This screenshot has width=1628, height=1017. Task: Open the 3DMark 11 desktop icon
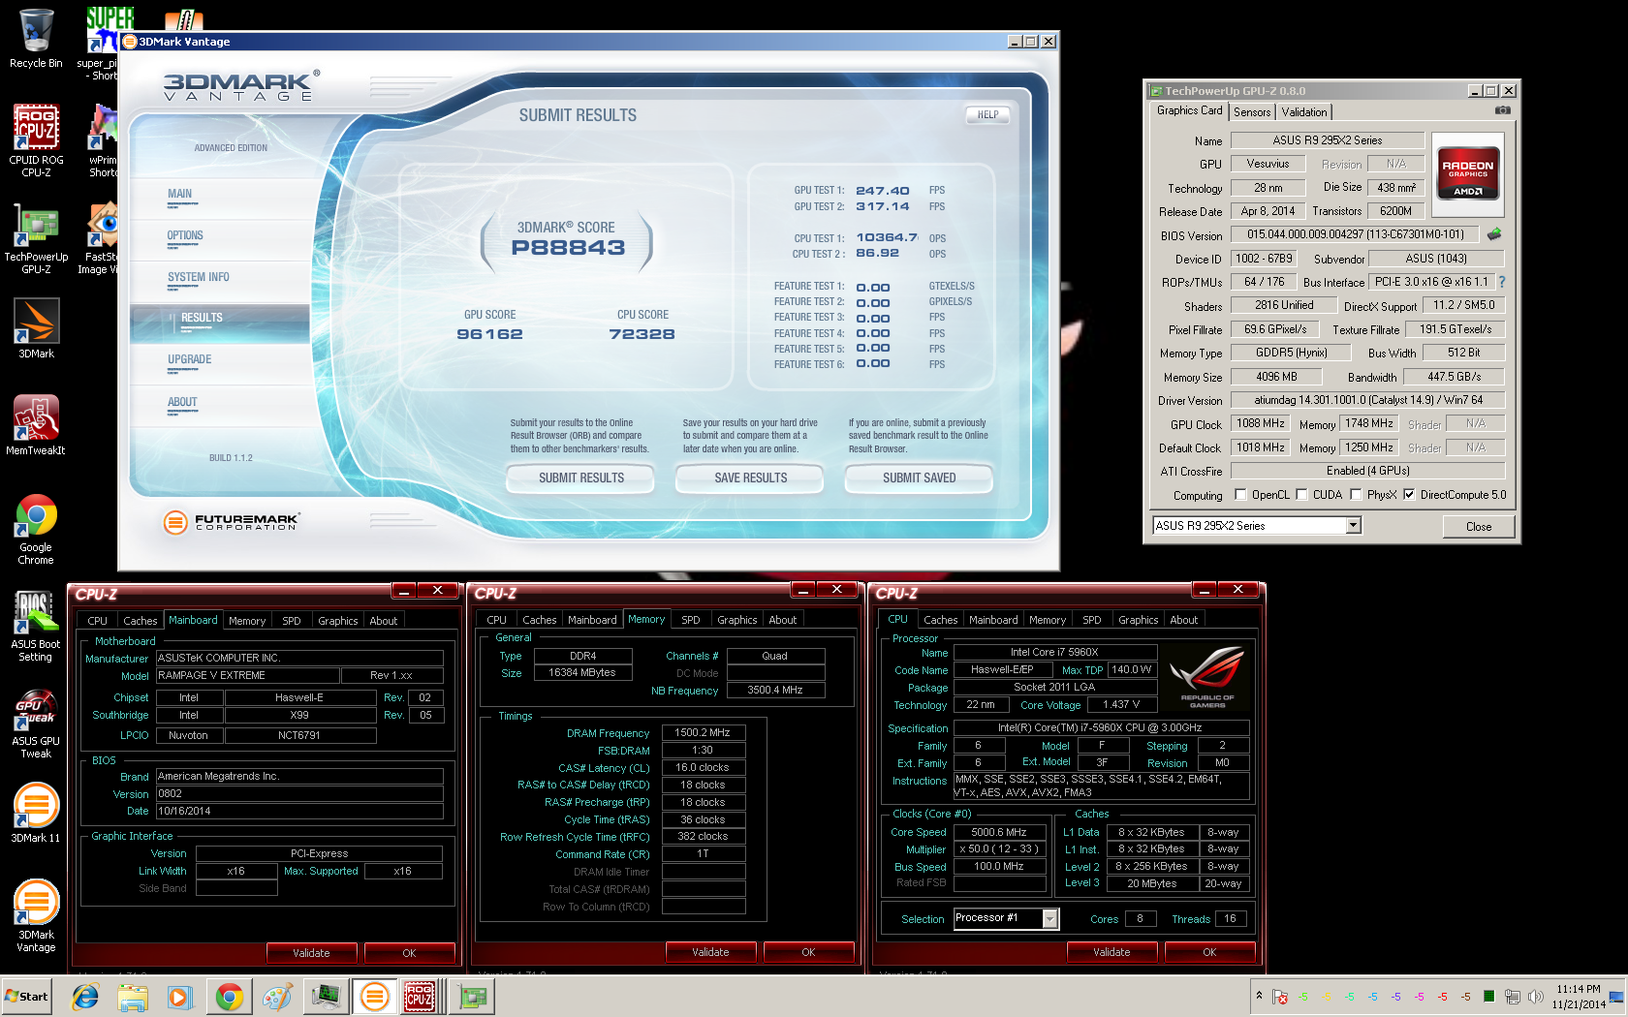tap(36, 813)
